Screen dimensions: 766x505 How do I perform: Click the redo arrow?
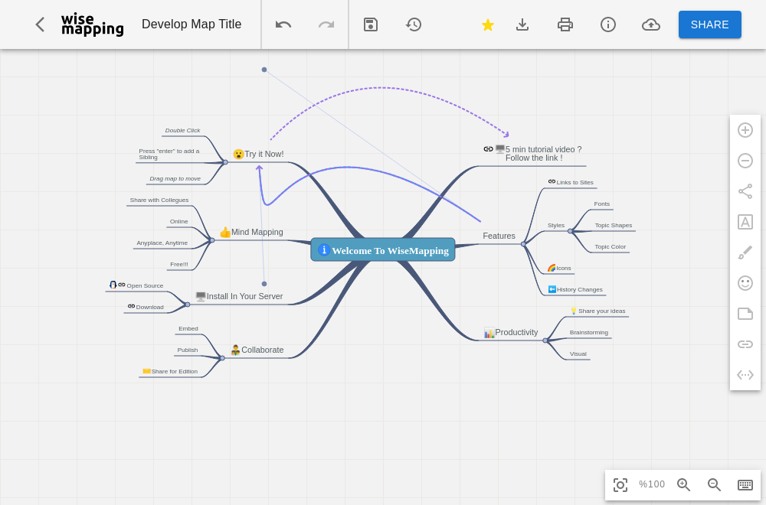[x=326, y=24]
